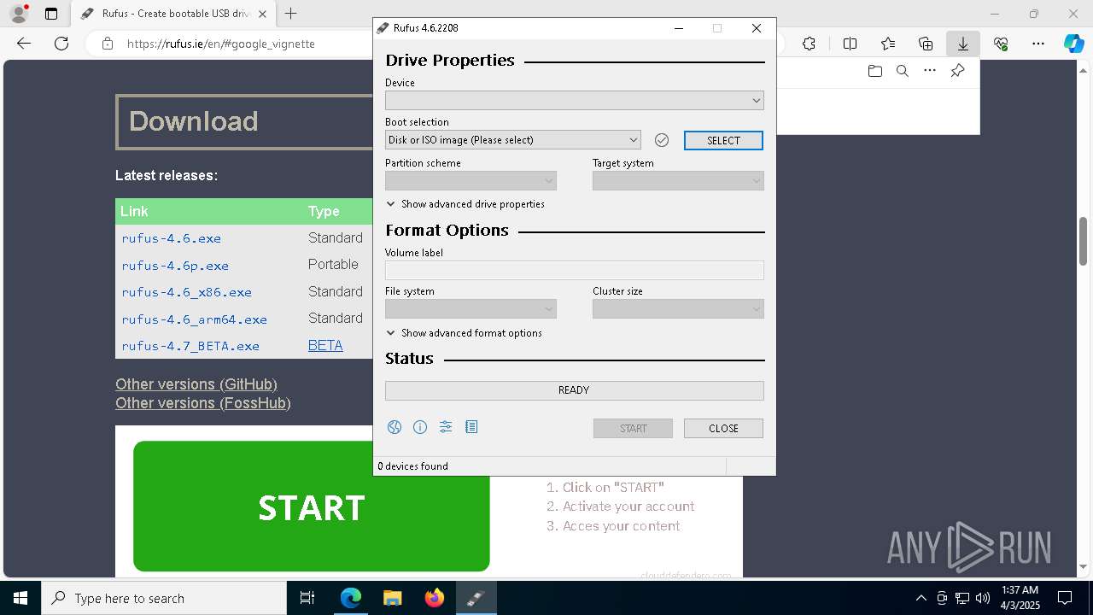Open Edge profile avatar icon
The width and height of the screenshot is (1093, 615).
(x=18, y=14)
